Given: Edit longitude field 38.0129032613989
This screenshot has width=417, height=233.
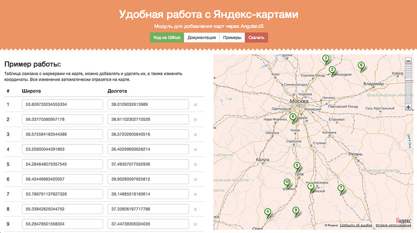Looking at the screenshot, I should pos(148,104).
